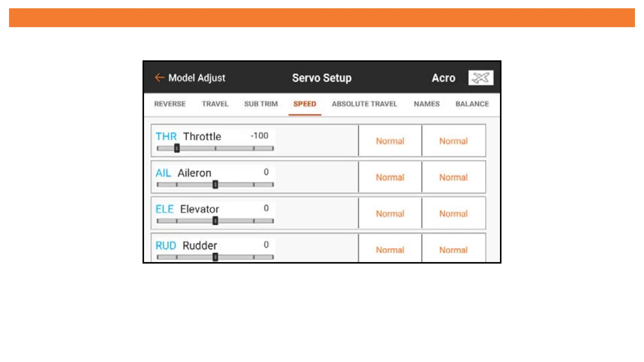
Task: Tap the airplane model icon
Action: coord(481,78)
